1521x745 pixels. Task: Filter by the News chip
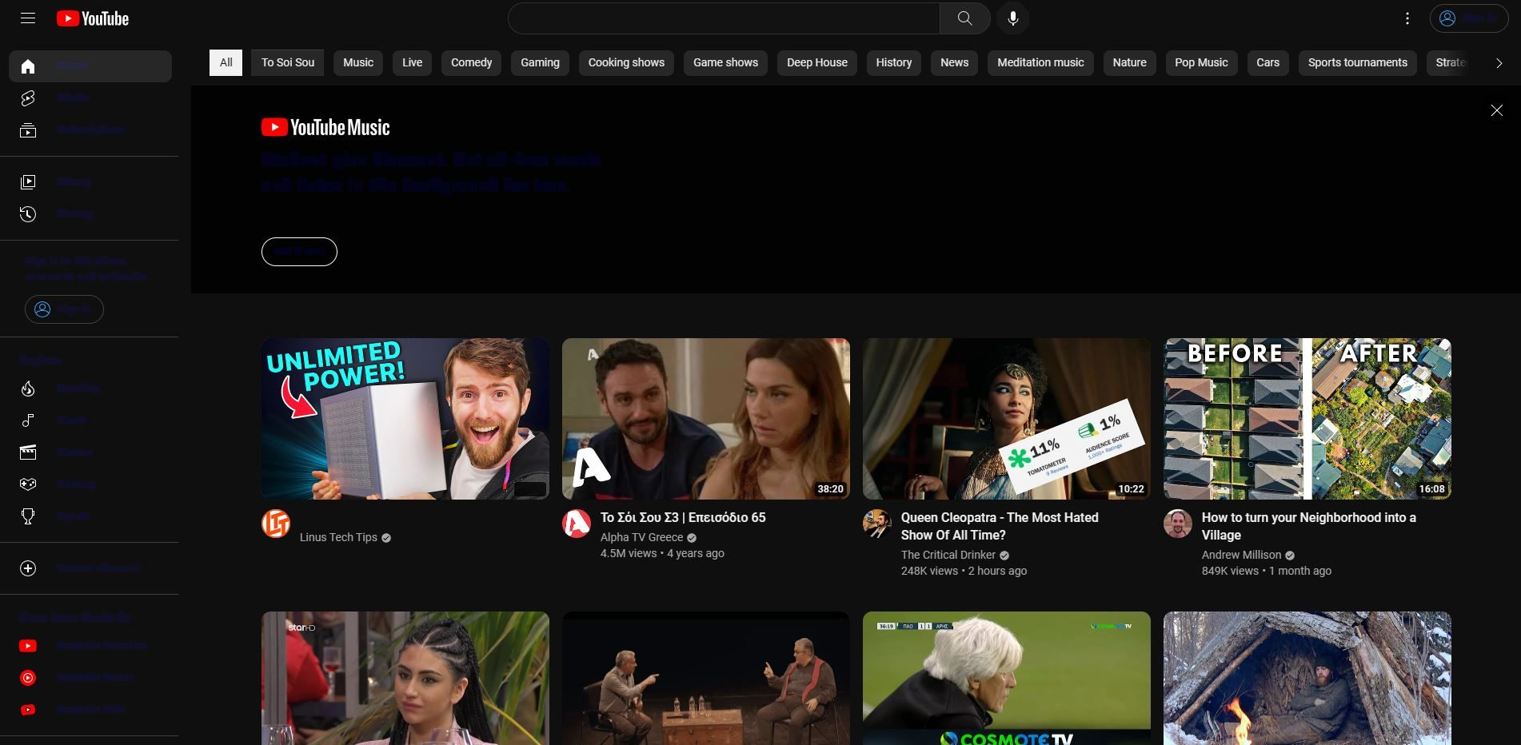[x=955, y=63]
